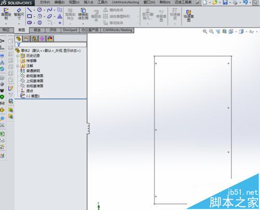Open the dropdown arrow beside Rectangle tool
The height and width of the screenshot is (210, 260).
pos(34,17)
